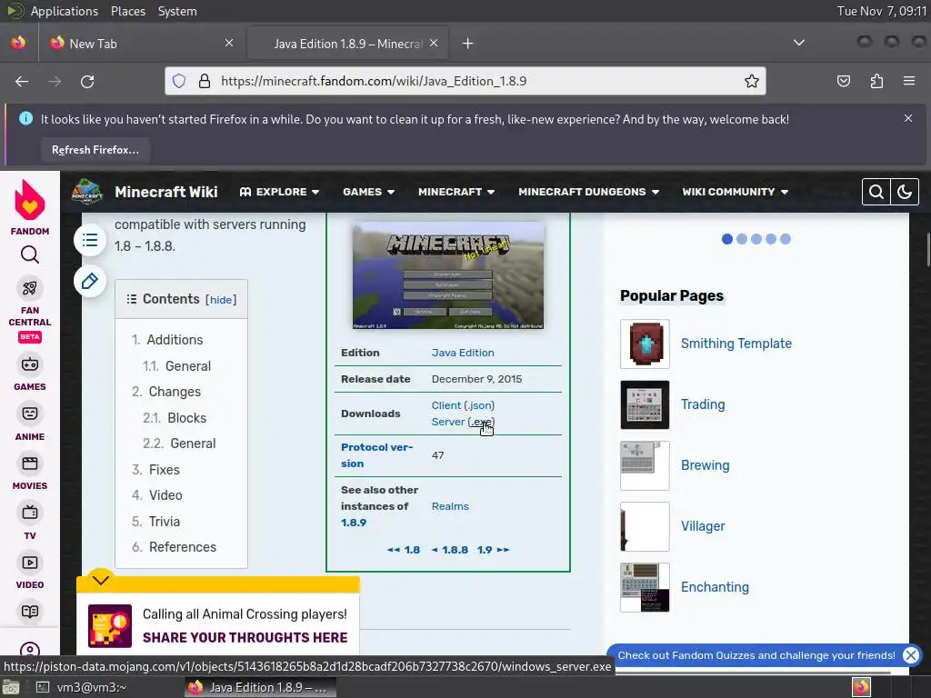Viewport: 931px width, 698px height.
Task: Open Anime icon in Fandom sidebar
Action: [30, 414]
